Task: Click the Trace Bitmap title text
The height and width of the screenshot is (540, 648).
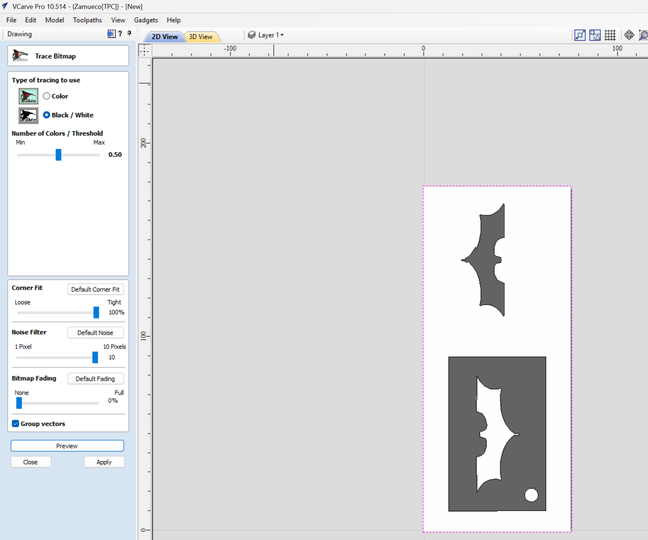Action: click(x=56, y=56)
